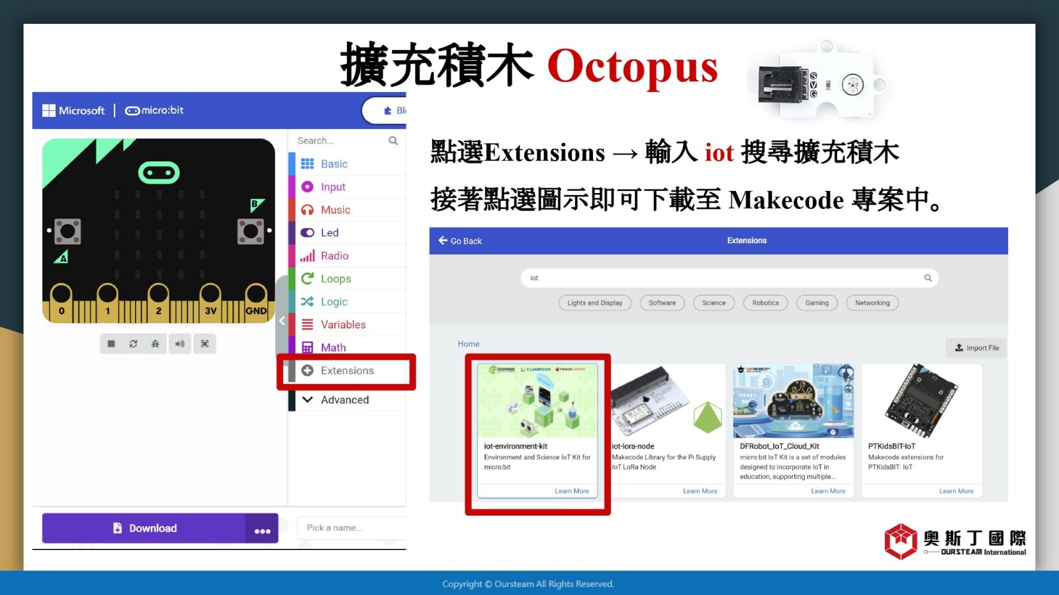The image size is (1059, 595).
Task: Click the Import File button
Action: click(976, 348)
